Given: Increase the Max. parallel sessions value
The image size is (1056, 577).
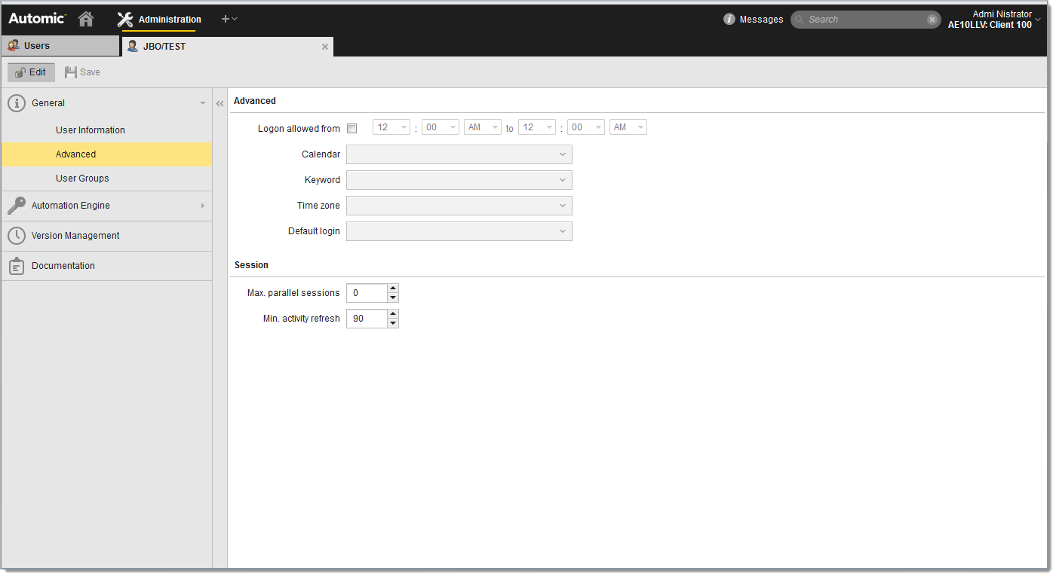Looking at the screenshot, I should point(393,288).
